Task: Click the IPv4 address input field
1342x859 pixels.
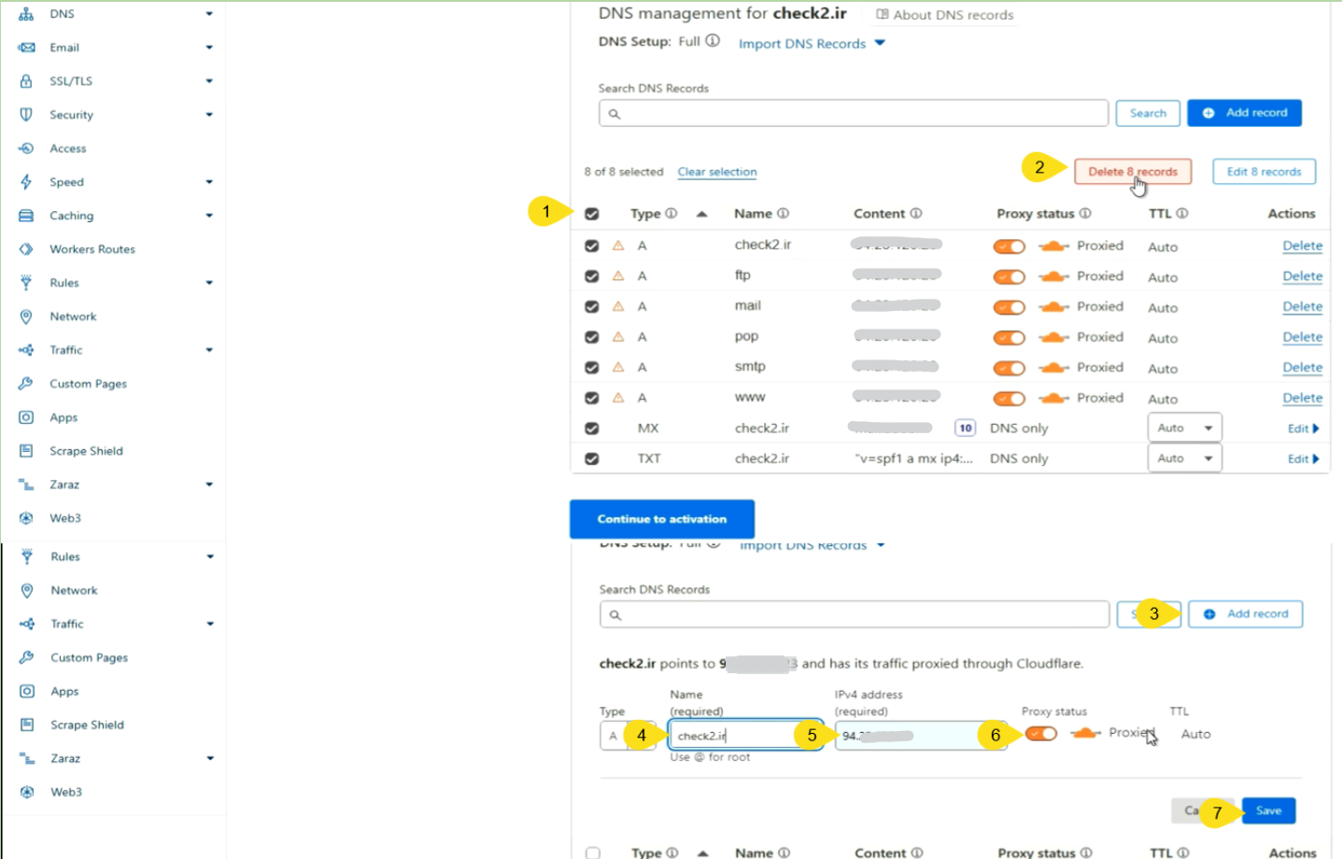Action: [x=921, y=736]
